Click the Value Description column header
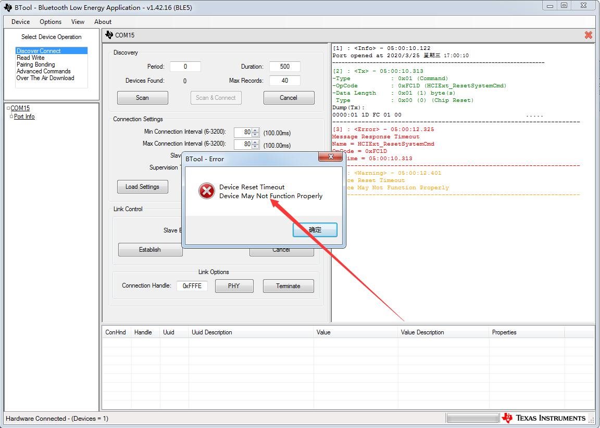 pyautogui.click(x=443, y=332)
